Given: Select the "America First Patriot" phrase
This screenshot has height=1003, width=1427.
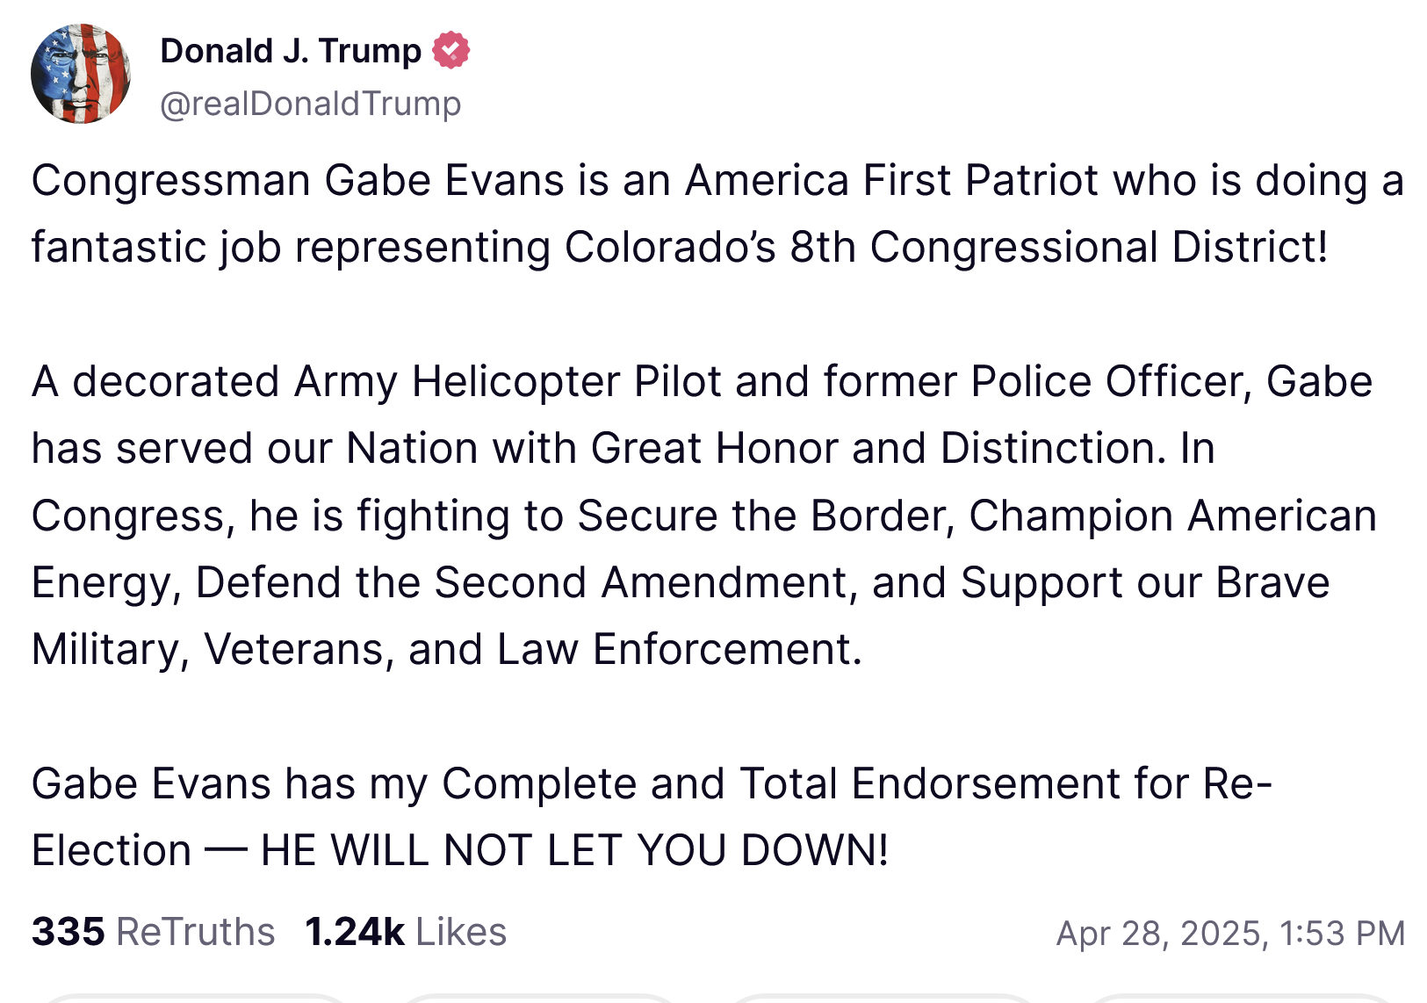Looking at the screenshot, I should [x=891, y=181].
